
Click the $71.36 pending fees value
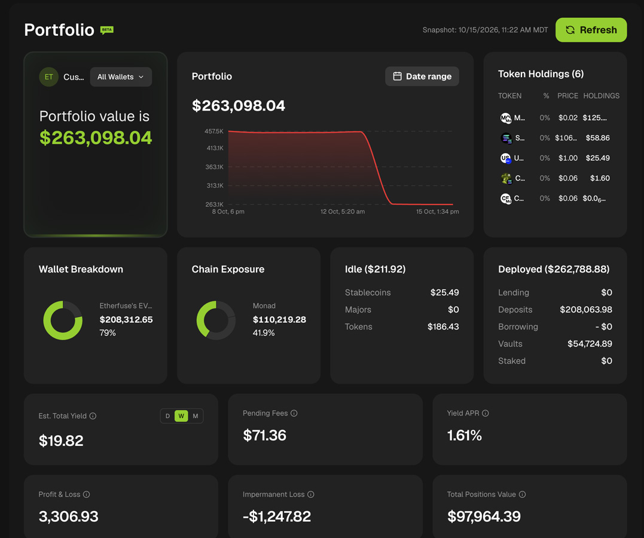pyautogui.click(x=264, y=435)
